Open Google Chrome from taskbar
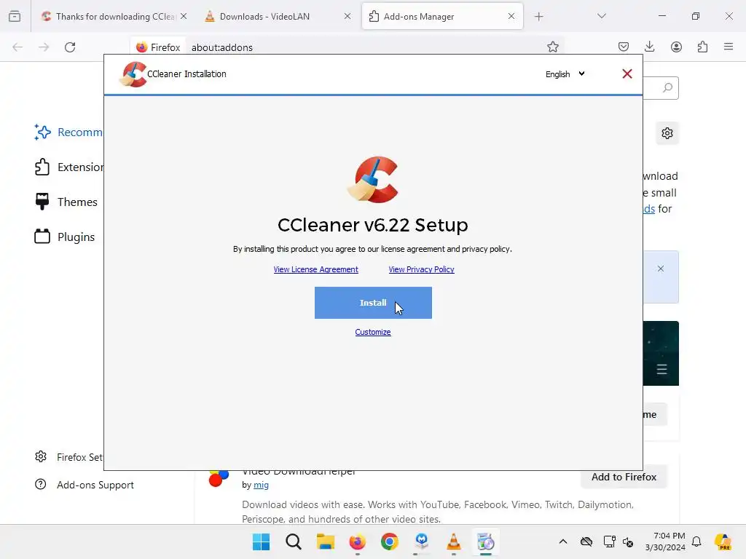This screenshot has width=746, height=559. [x=389, y=542]
